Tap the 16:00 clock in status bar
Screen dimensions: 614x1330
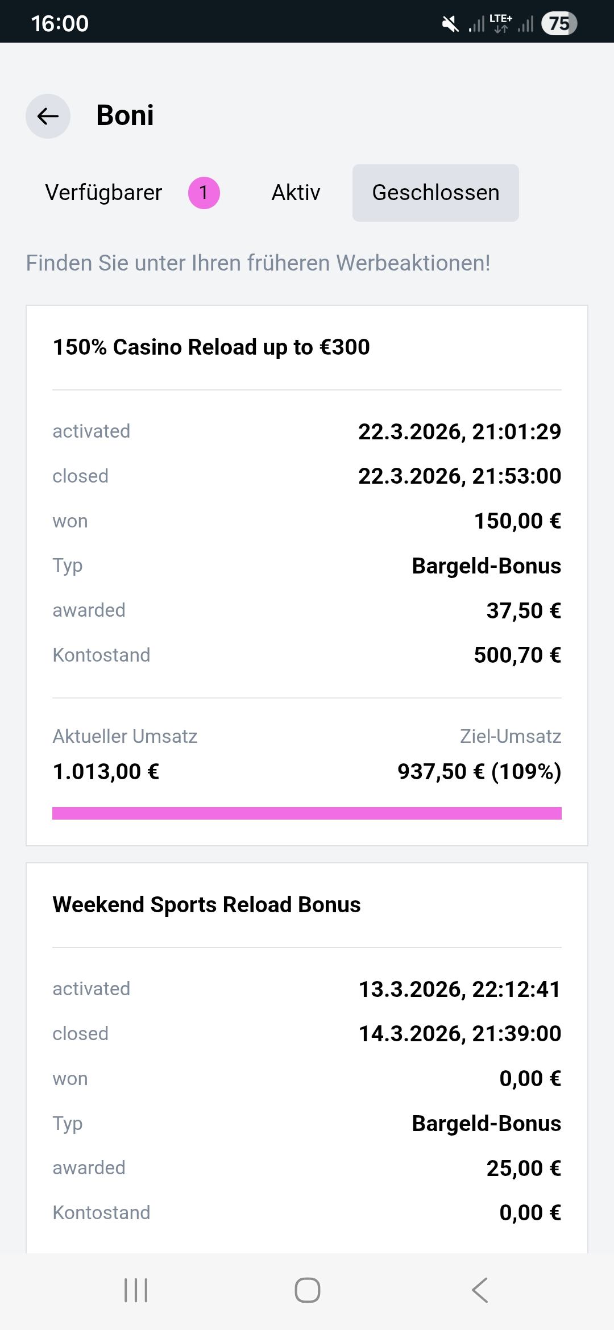point(60,24)
